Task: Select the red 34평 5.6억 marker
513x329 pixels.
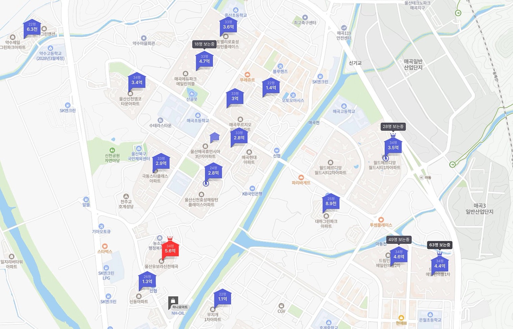Action: (170, 249)
